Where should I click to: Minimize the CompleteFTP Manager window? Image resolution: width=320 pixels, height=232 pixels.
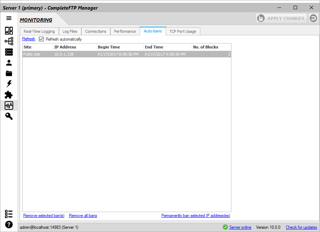click(x=279, y=8)
